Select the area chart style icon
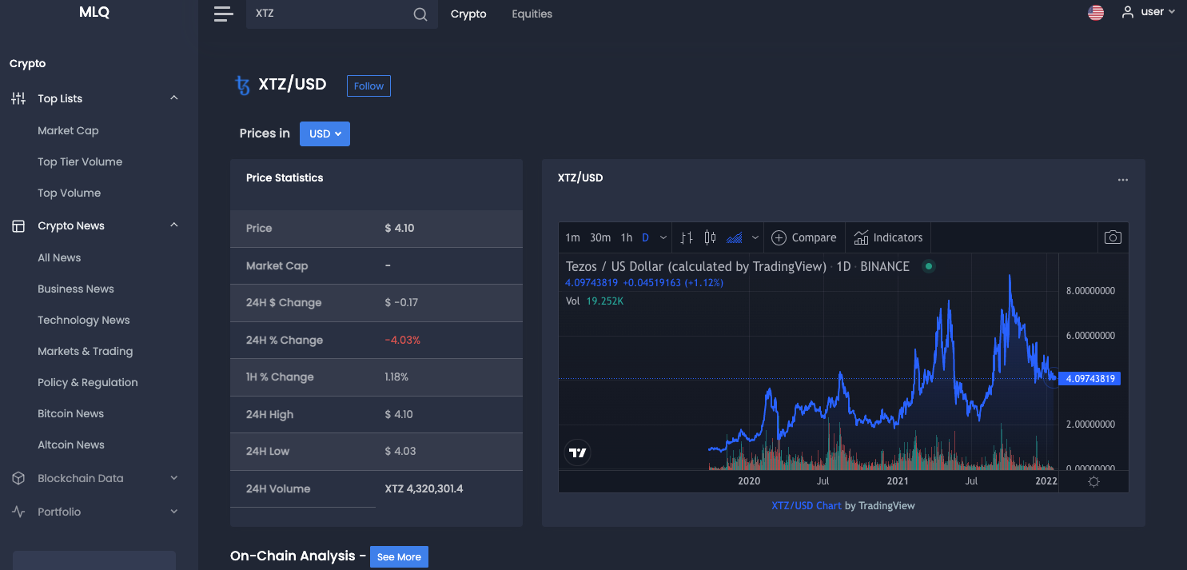Screen dimensions: 1187x570 pos(734,237)
